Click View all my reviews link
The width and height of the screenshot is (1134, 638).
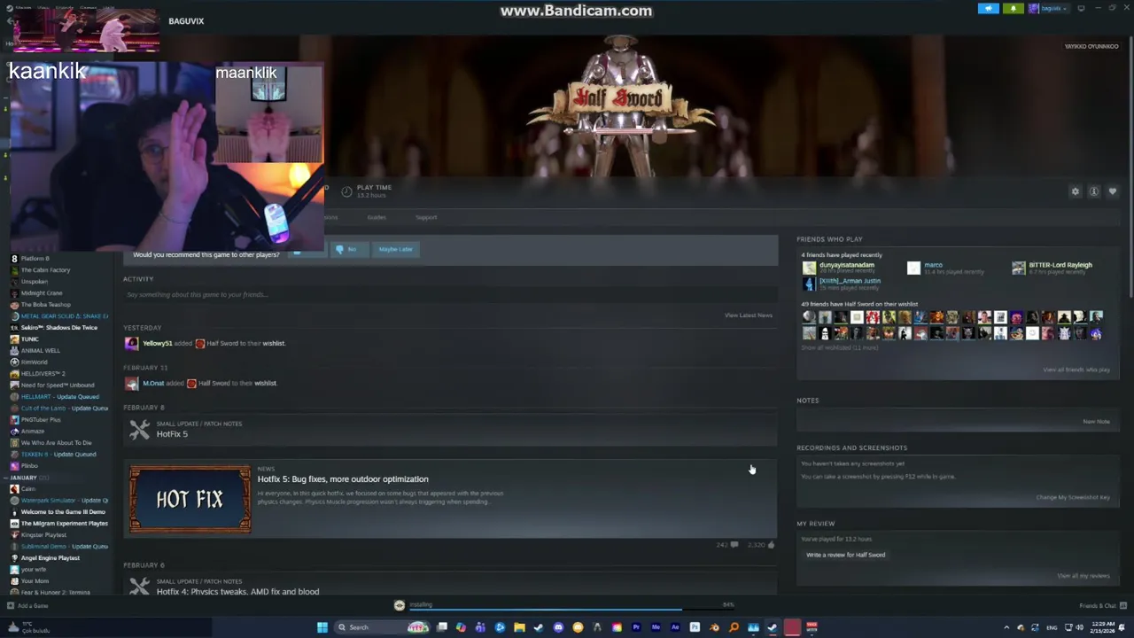(x=1083, y=576)
